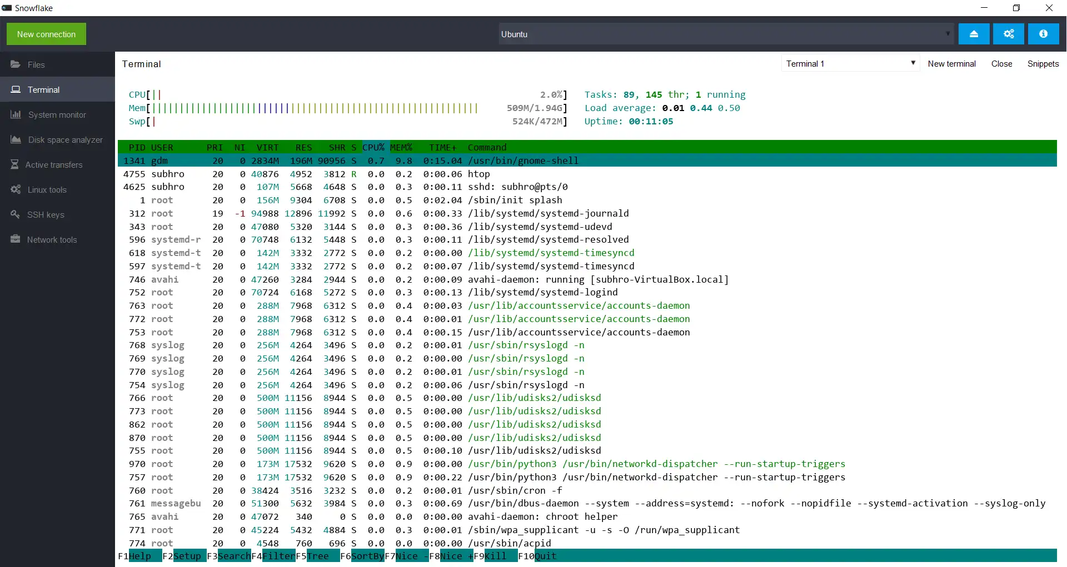Click the Active transfers hourglass icon
1067x567 pixels.
15,164
